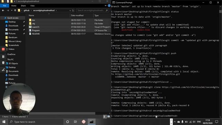Sort by the Type column header
Image resolution: width=222 pixels, height=125 pixels.
[x=96, y=15]
